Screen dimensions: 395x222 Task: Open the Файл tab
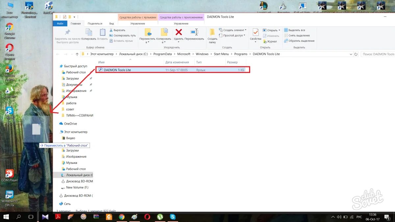pos(60,24)
